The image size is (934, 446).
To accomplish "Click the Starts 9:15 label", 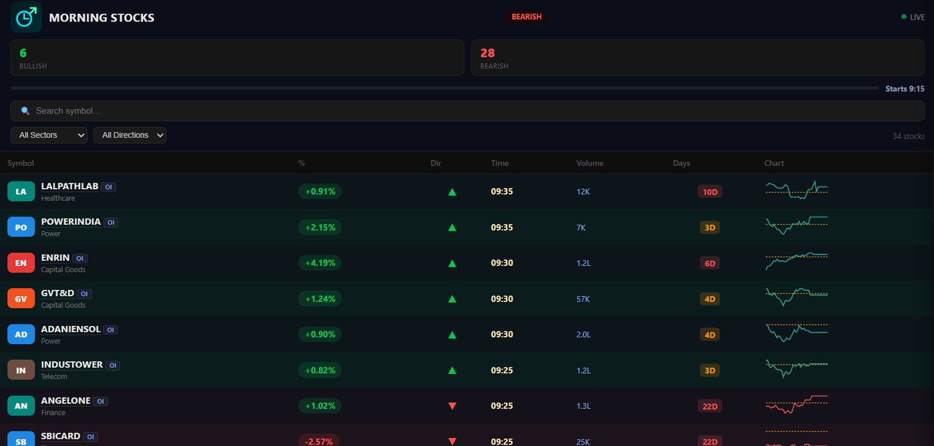I will pos(905,89).
